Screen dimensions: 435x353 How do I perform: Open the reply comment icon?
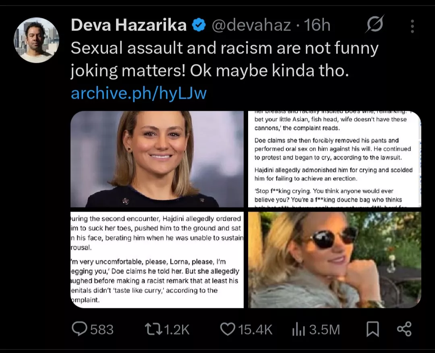[x=80, y=329]
